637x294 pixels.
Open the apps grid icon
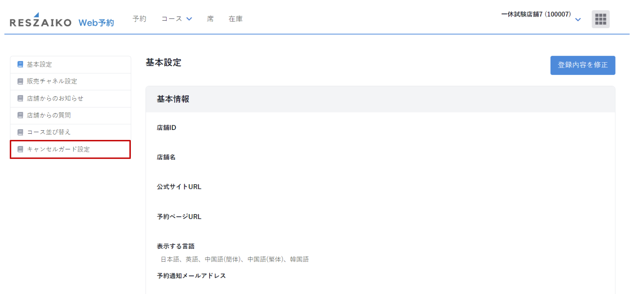pos(600,19)
